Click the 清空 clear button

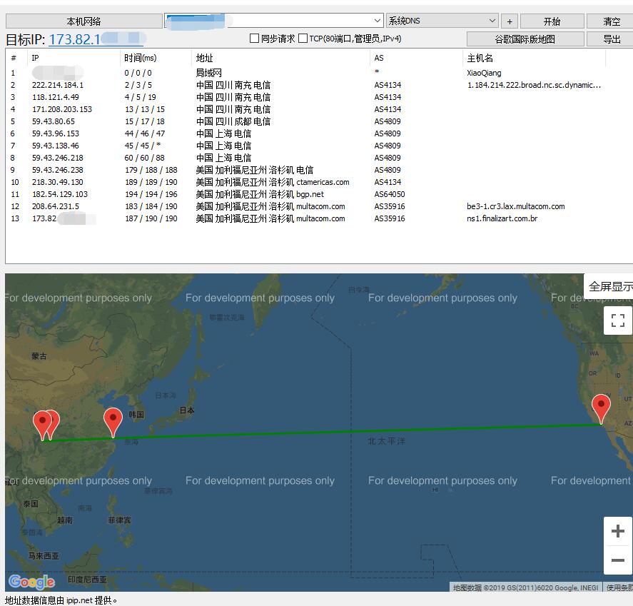[x=611, y=21]
